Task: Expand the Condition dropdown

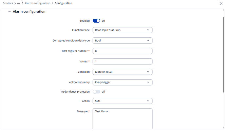Action: pyautogui.click(x=122, y=72)
